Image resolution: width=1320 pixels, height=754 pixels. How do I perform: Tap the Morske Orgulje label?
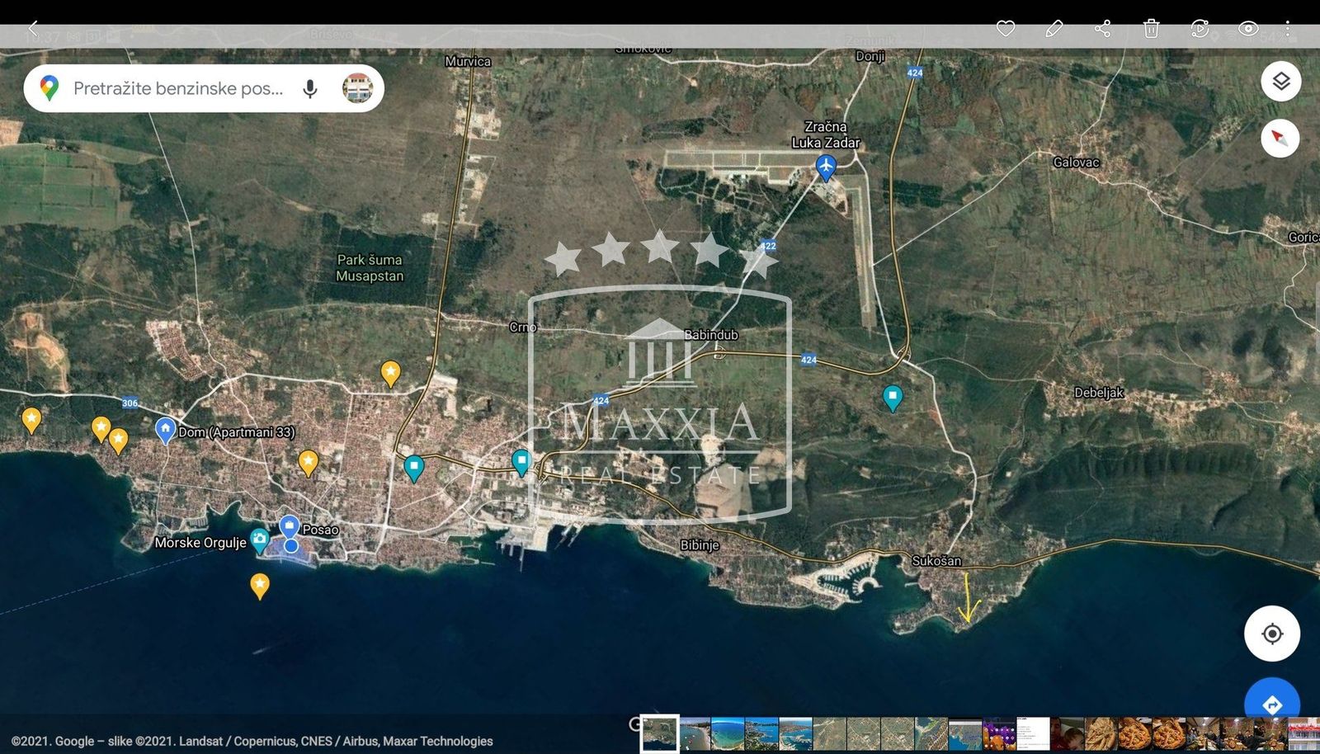click(x=200, y=543)
